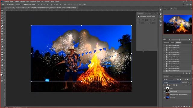Select the Crop tool
This screenshot has width=193, height=108.
click(x=2, y=21)
